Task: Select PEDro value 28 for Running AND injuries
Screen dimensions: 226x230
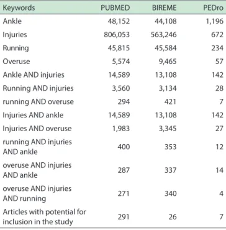Action: [x=219, y=88]
